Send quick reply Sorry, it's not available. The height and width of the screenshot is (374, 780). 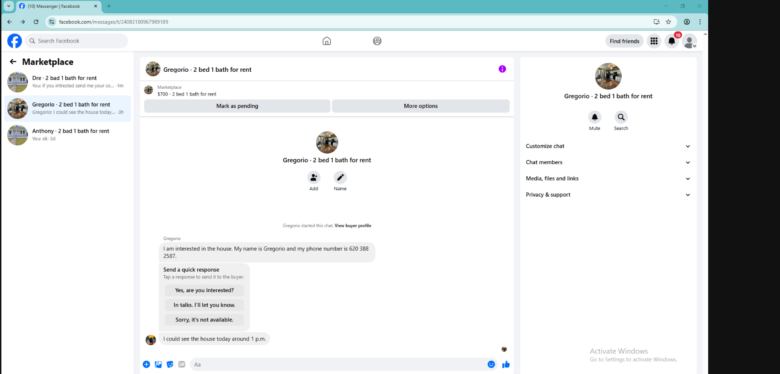204,320
